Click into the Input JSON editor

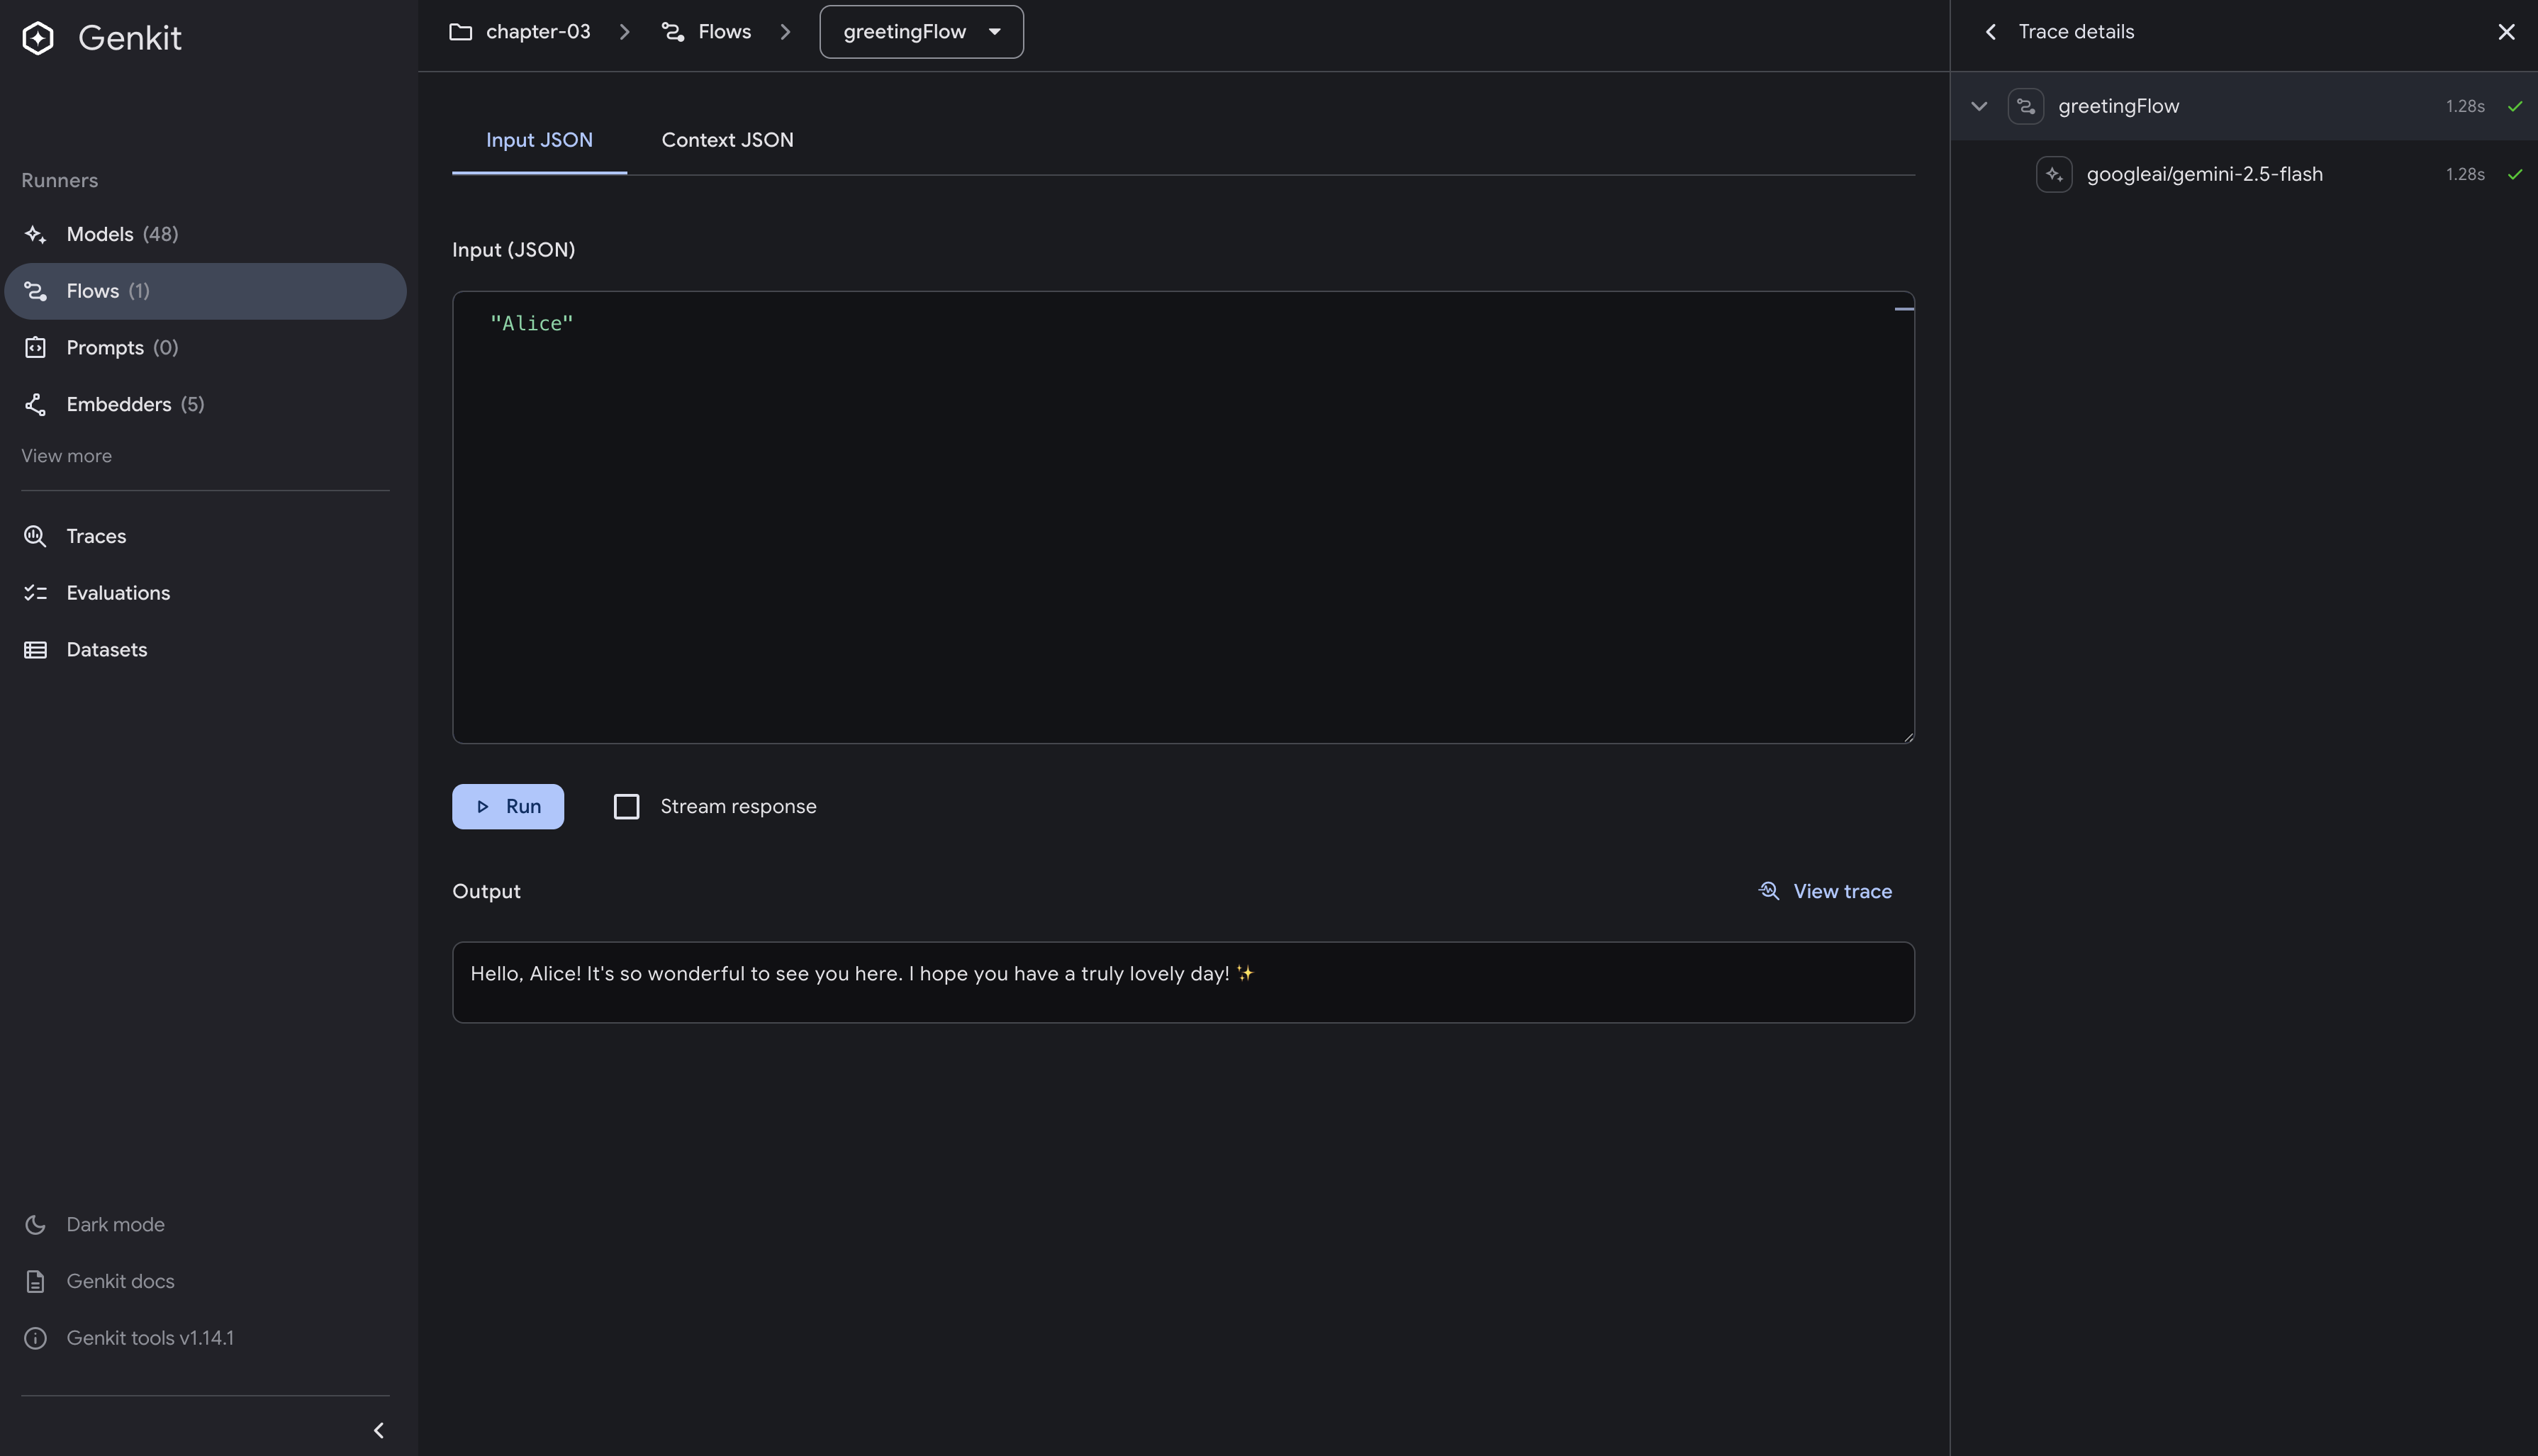1183,517
